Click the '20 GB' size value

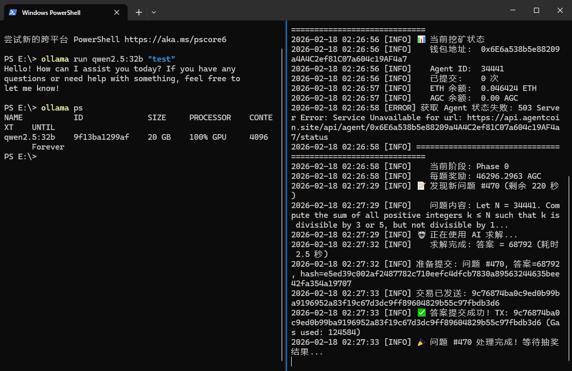[x=159, y=137]
